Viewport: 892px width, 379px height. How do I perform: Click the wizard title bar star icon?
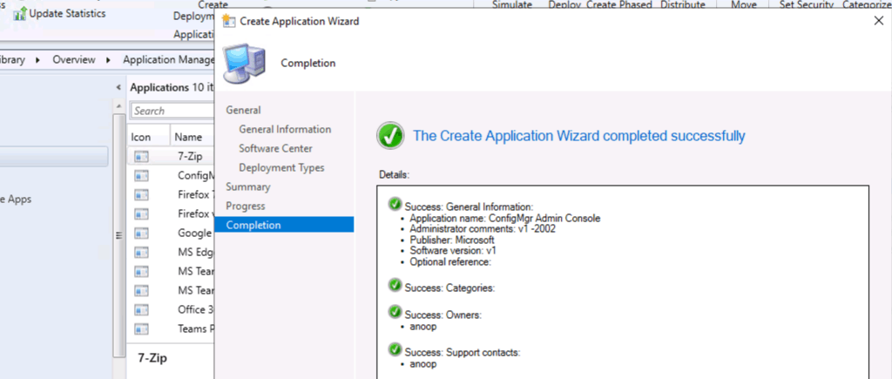[229, 21]
